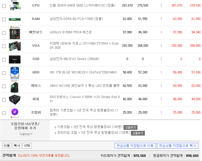Check the CPU row checkbox
Image resolution: width=202 pixels, height=161 pixels.
[x=4, y=6]
